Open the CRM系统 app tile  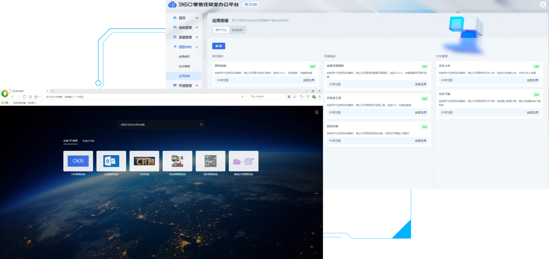(x=144, y=161)
